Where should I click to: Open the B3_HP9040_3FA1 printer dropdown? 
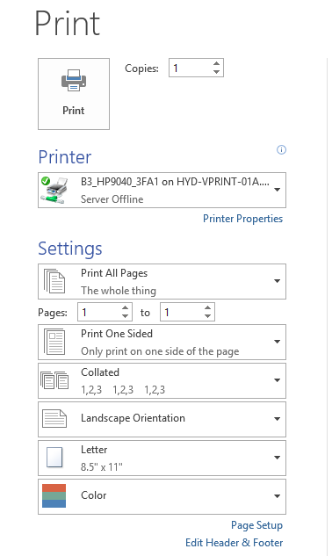click(162, 190)
